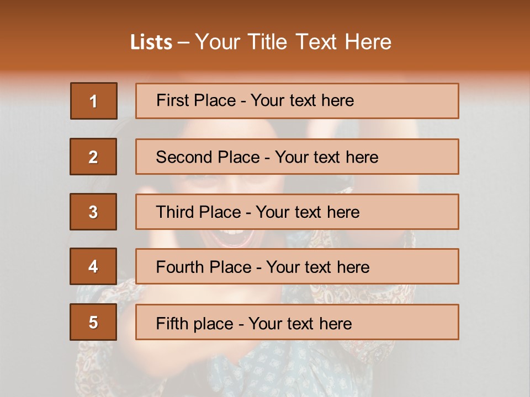Click the words 'Second Place'
This screenshot has height=397, width=530.
208,157
